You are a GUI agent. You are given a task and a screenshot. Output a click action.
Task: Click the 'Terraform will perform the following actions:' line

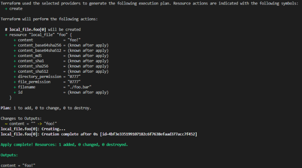coord(49,19)
